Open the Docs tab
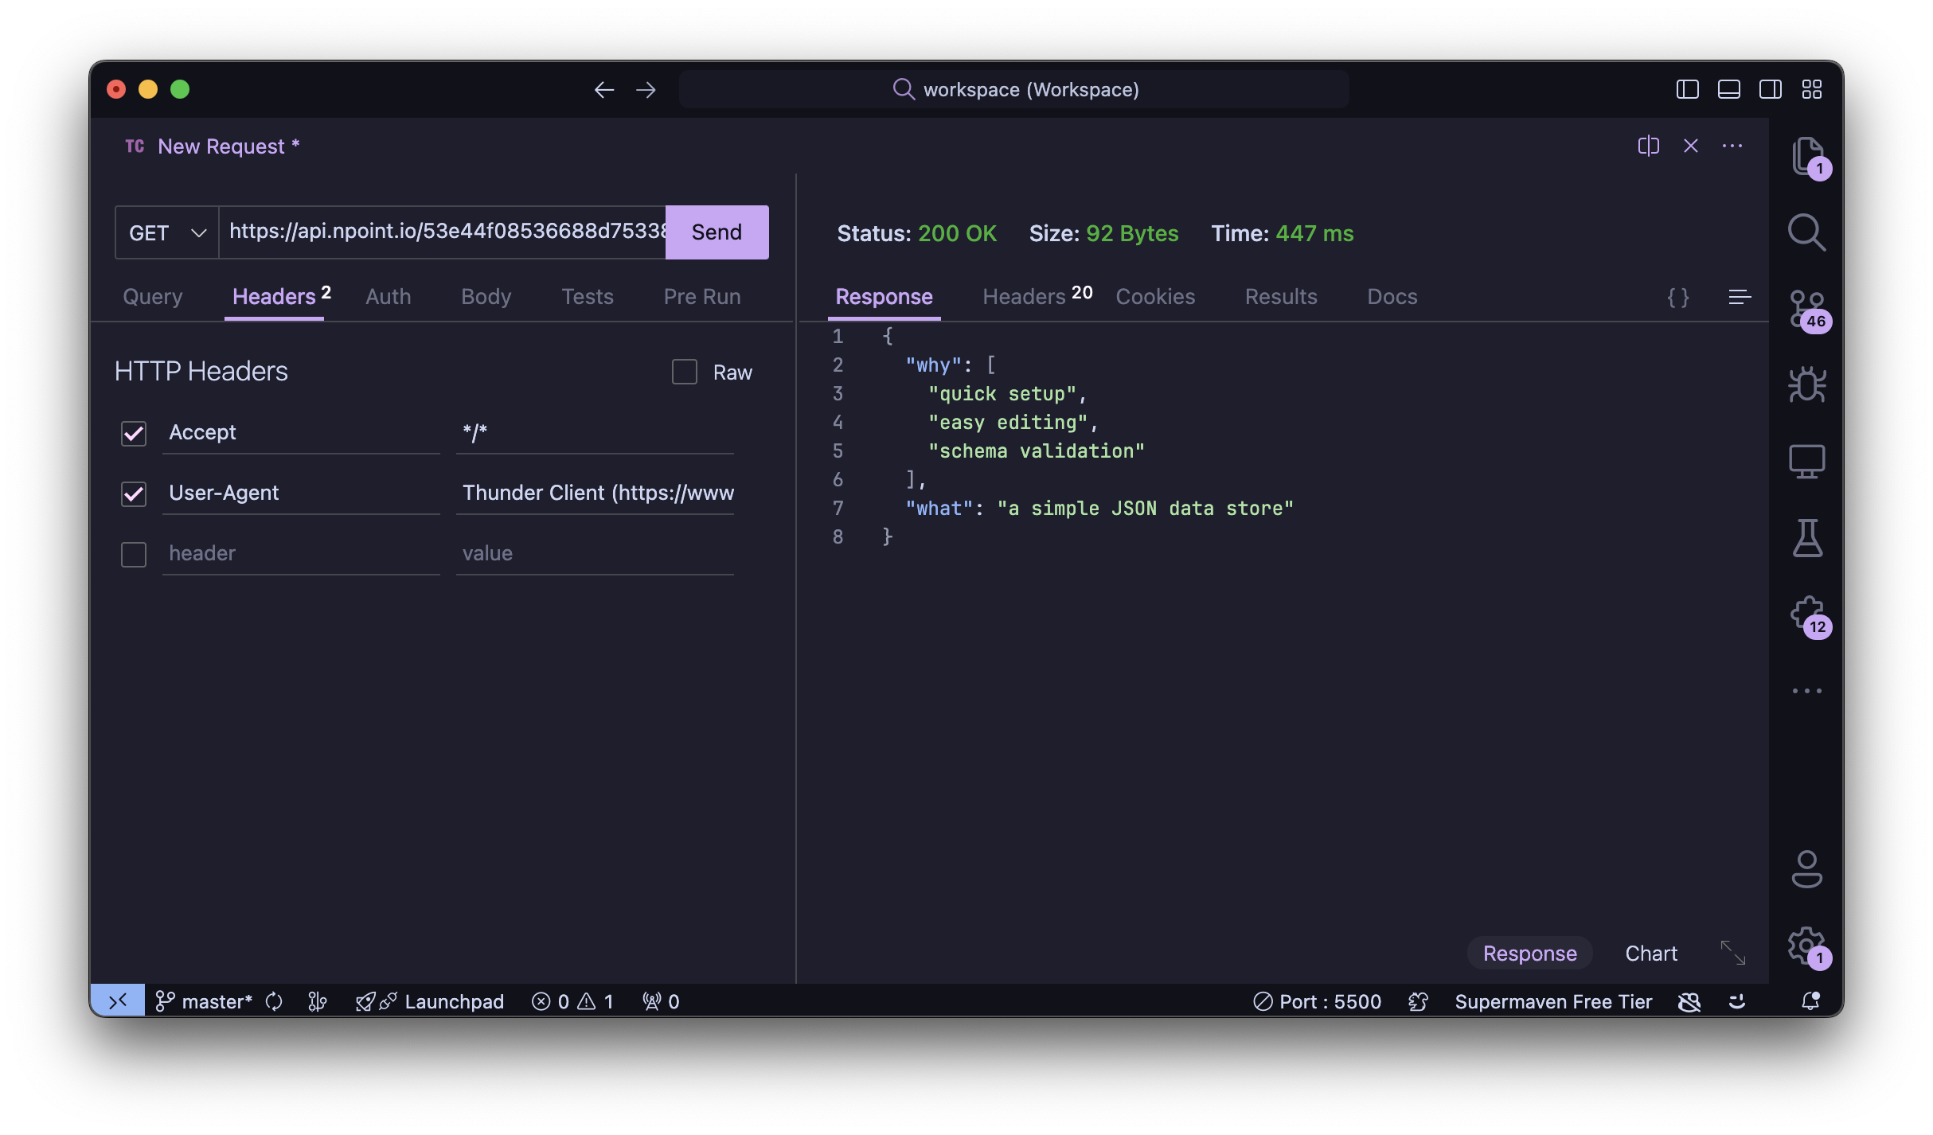This screenshot has height=1135, width=1933. point(1392,297)
